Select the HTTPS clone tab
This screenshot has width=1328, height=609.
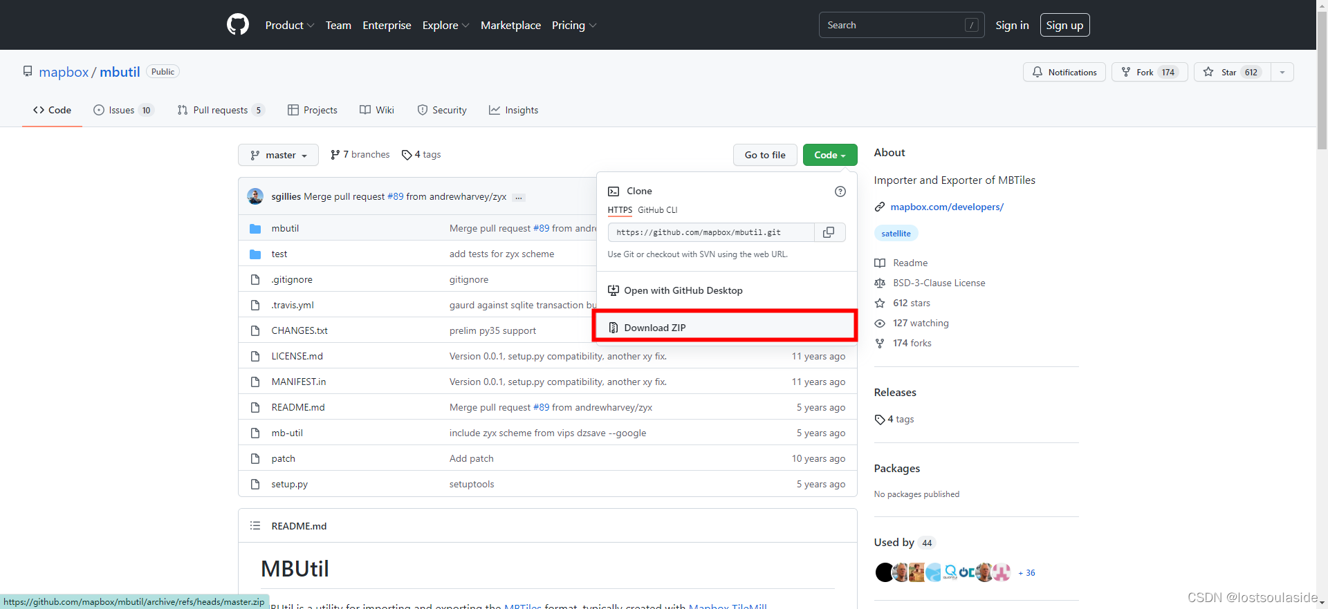620,210
